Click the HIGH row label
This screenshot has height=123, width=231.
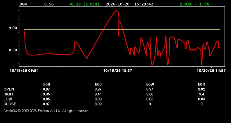pos(8,94)
